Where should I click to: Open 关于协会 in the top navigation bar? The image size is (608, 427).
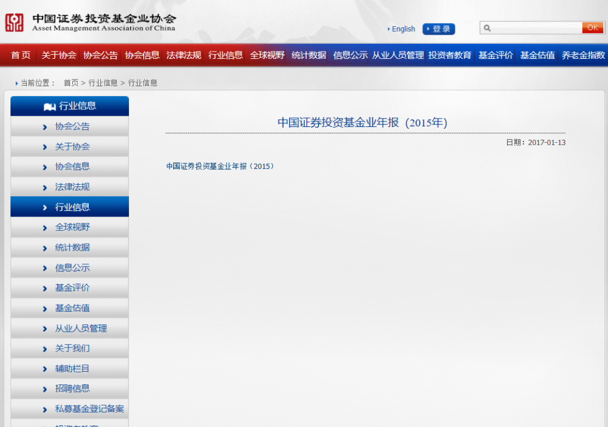click(x=59, y=55)
